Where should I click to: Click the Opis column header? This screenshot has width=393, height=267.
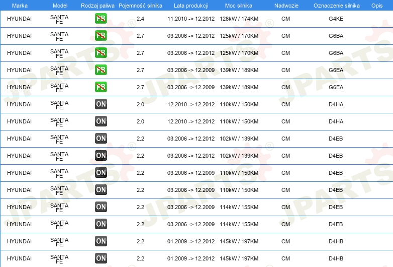377,6
